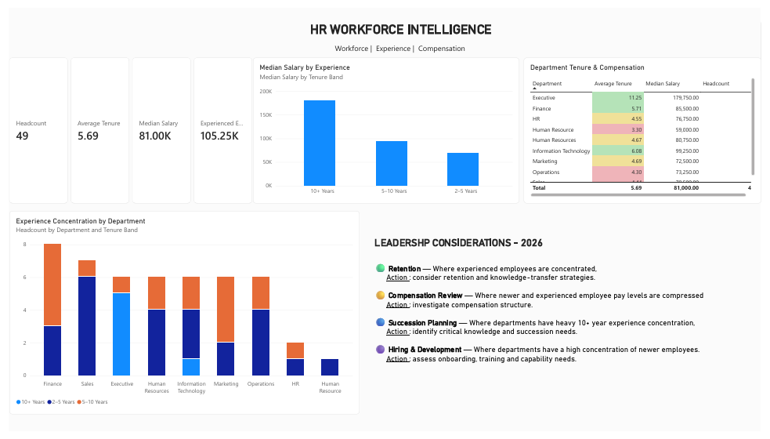The height and width of the screenshot is (439, 770).
Task: Sort table by Median Salary column header
Action: pyautogui.click(x=663, y=84)
